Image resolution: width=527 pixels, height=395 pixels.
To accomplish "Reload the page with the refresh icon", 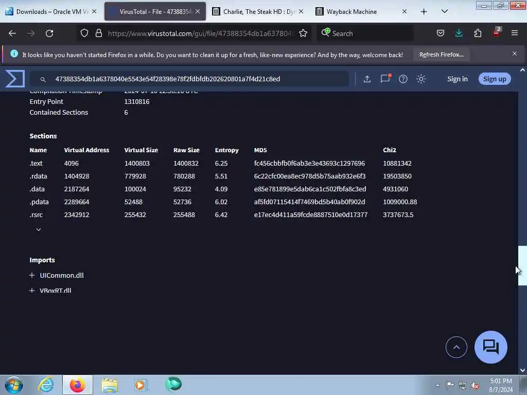I will [49, 33].
